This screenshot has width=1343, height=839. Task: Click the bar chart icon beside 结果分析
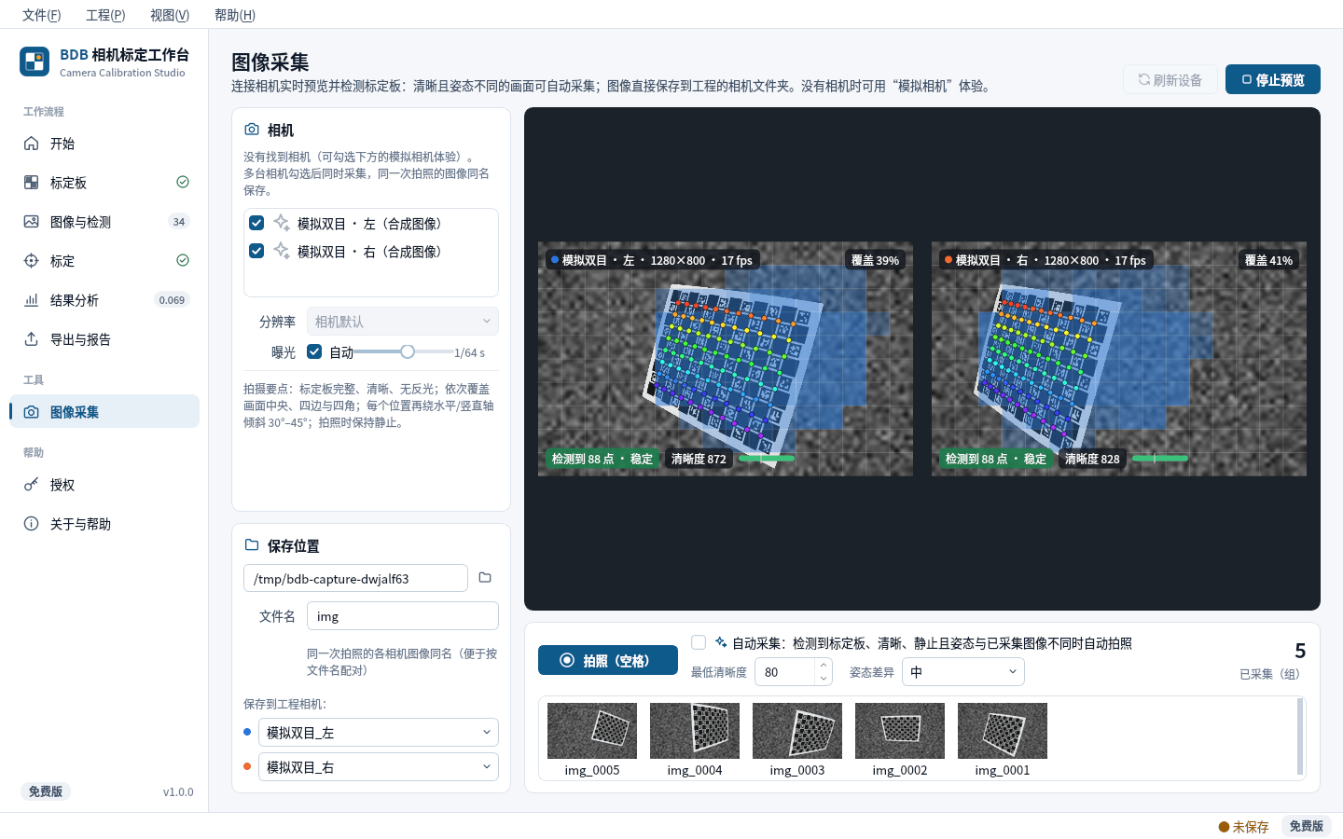coord(31,300)
